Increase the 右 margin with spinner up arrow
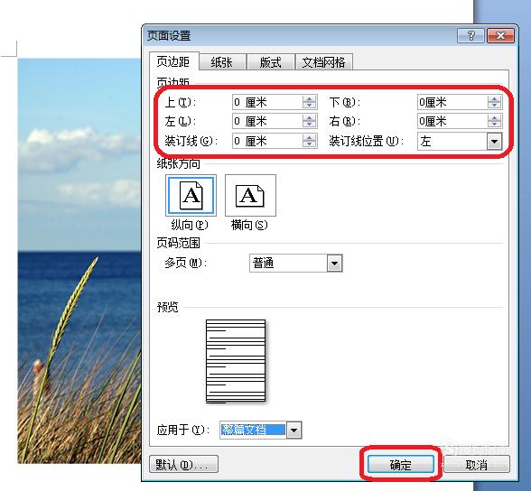Image resolution: width=531 pixels, height=491 pixels. tap(495, 117)
